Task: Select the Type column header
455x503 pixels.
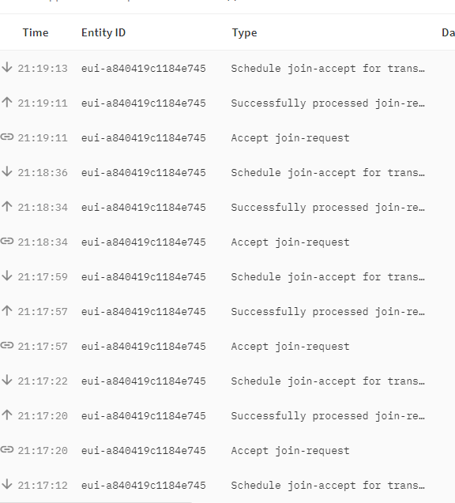Action: pos(245,33)
